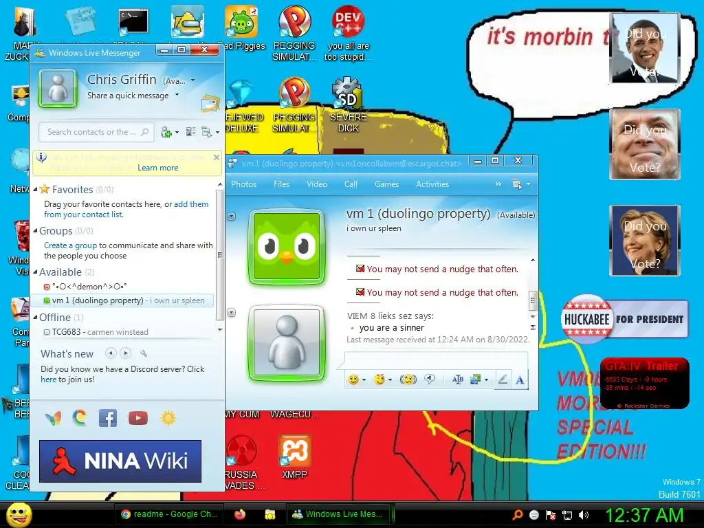
Task: Open the mail inbox icon in Messenger
Action: [x=210, y=103]
